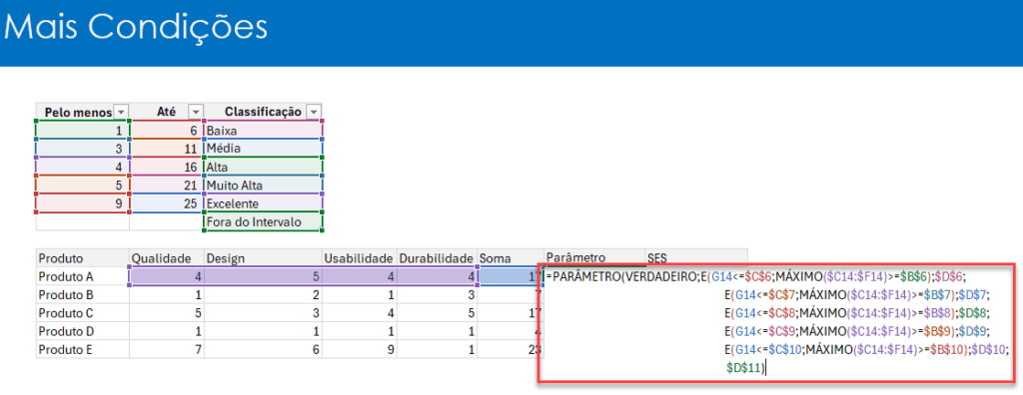Select Durabilidade value for Produto B
The width and height of the screenshot is (1023, 395).
(438, 294)
